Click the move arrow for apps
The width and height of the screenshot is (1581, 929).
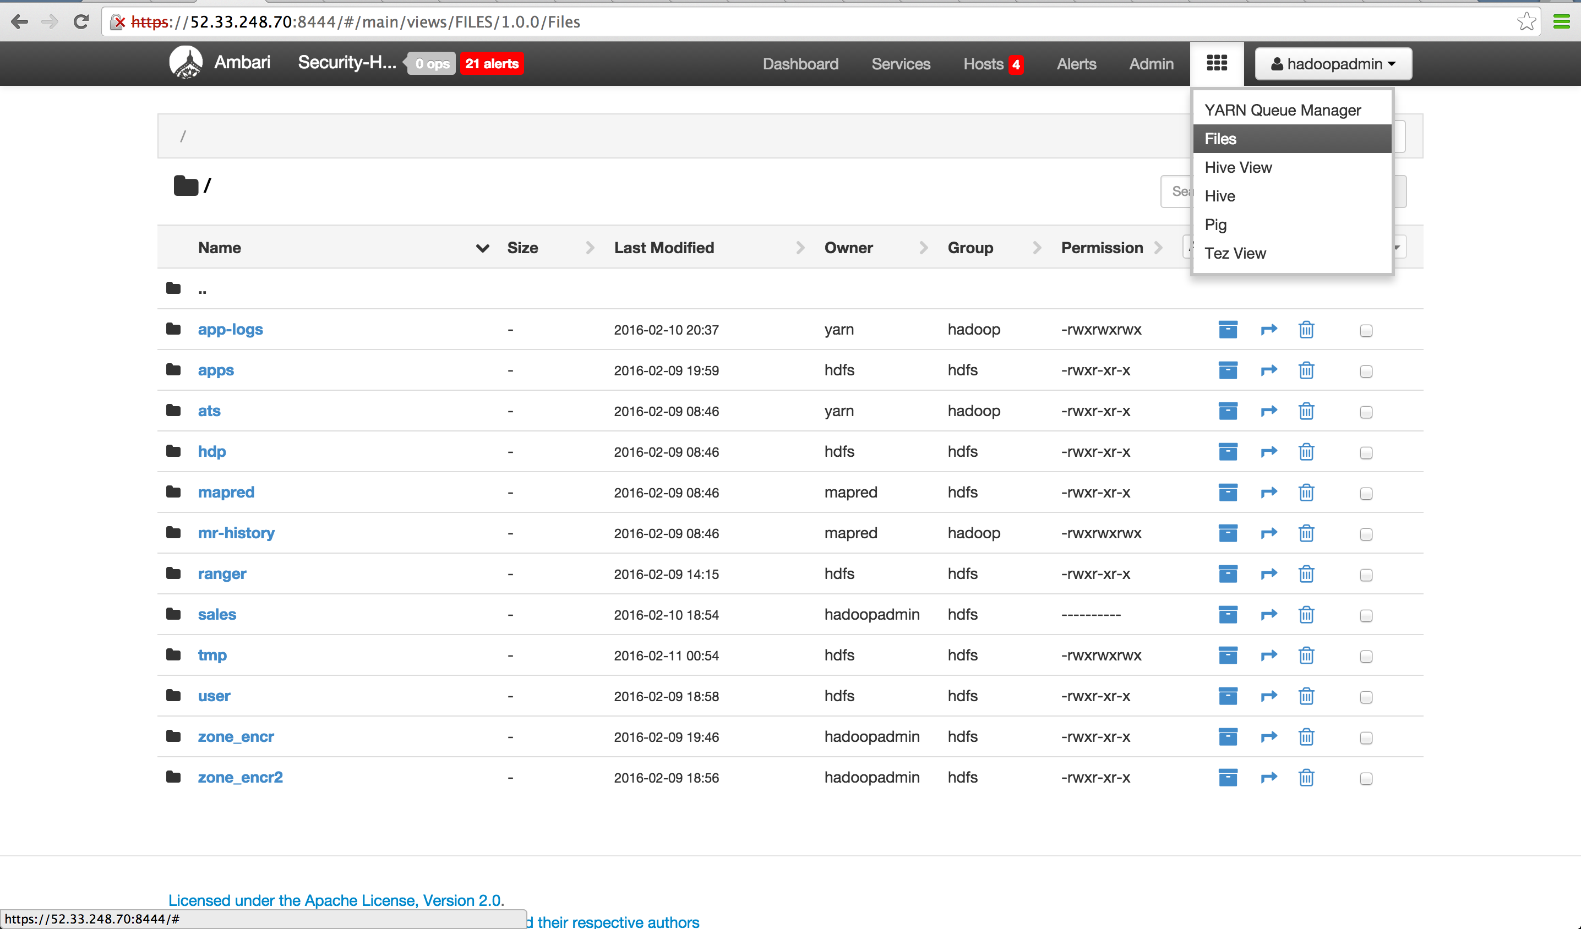click(1268, 370)
